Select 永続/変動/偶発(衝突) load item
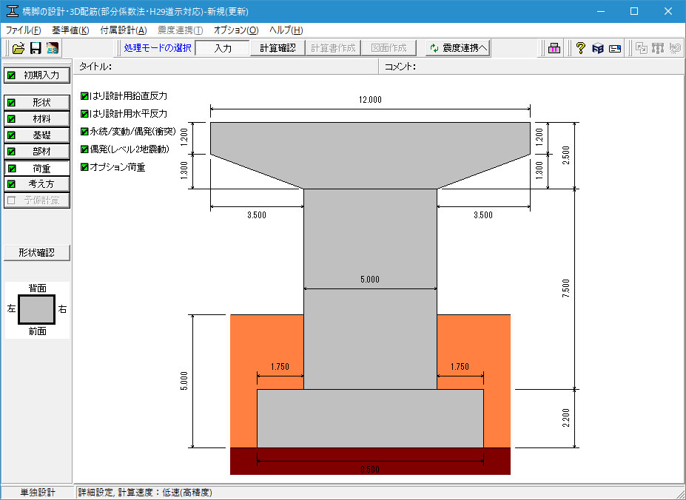 pyautogui.click(x=128, y=131)
